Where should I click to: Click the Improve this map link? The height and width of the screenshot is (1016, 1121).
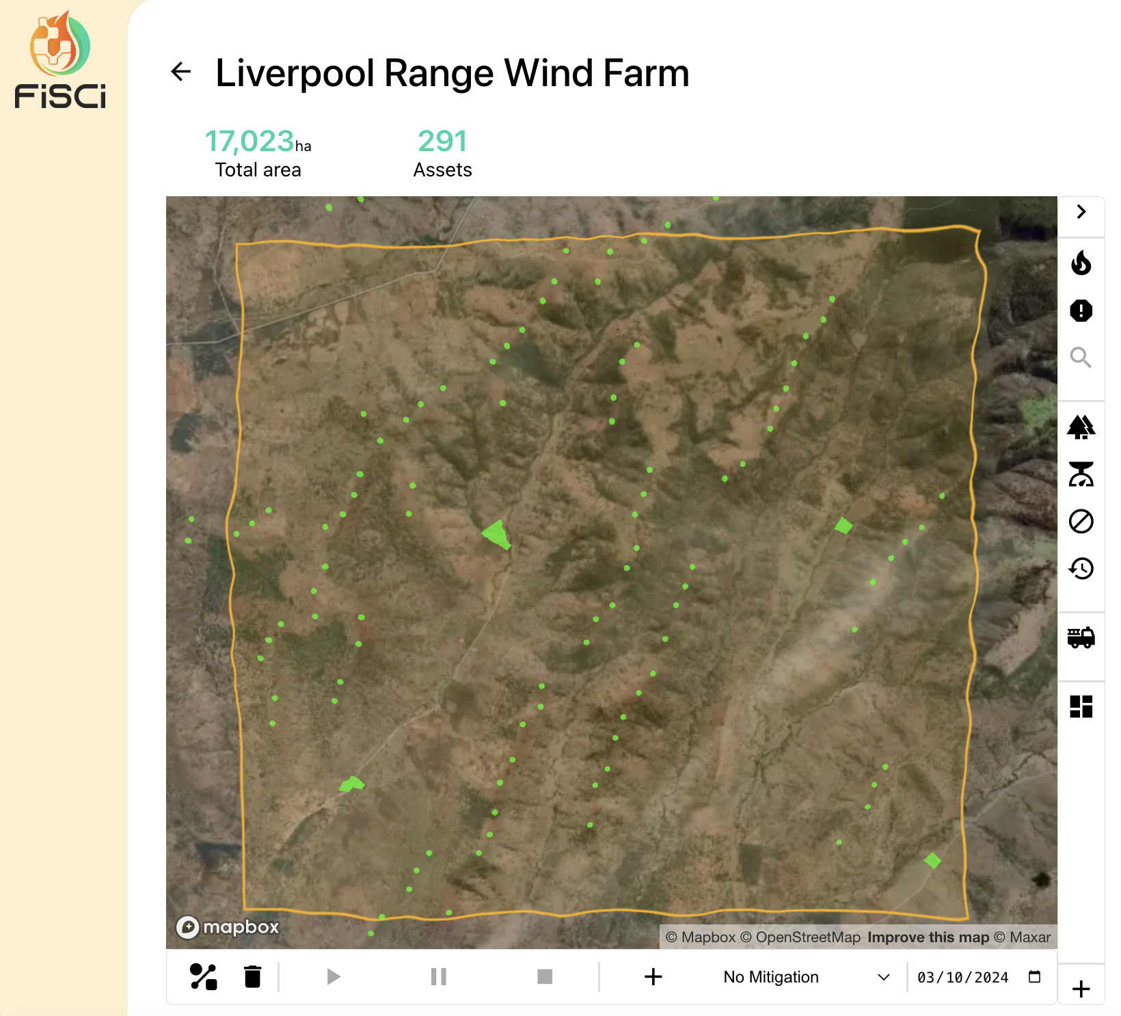[928, 937]
